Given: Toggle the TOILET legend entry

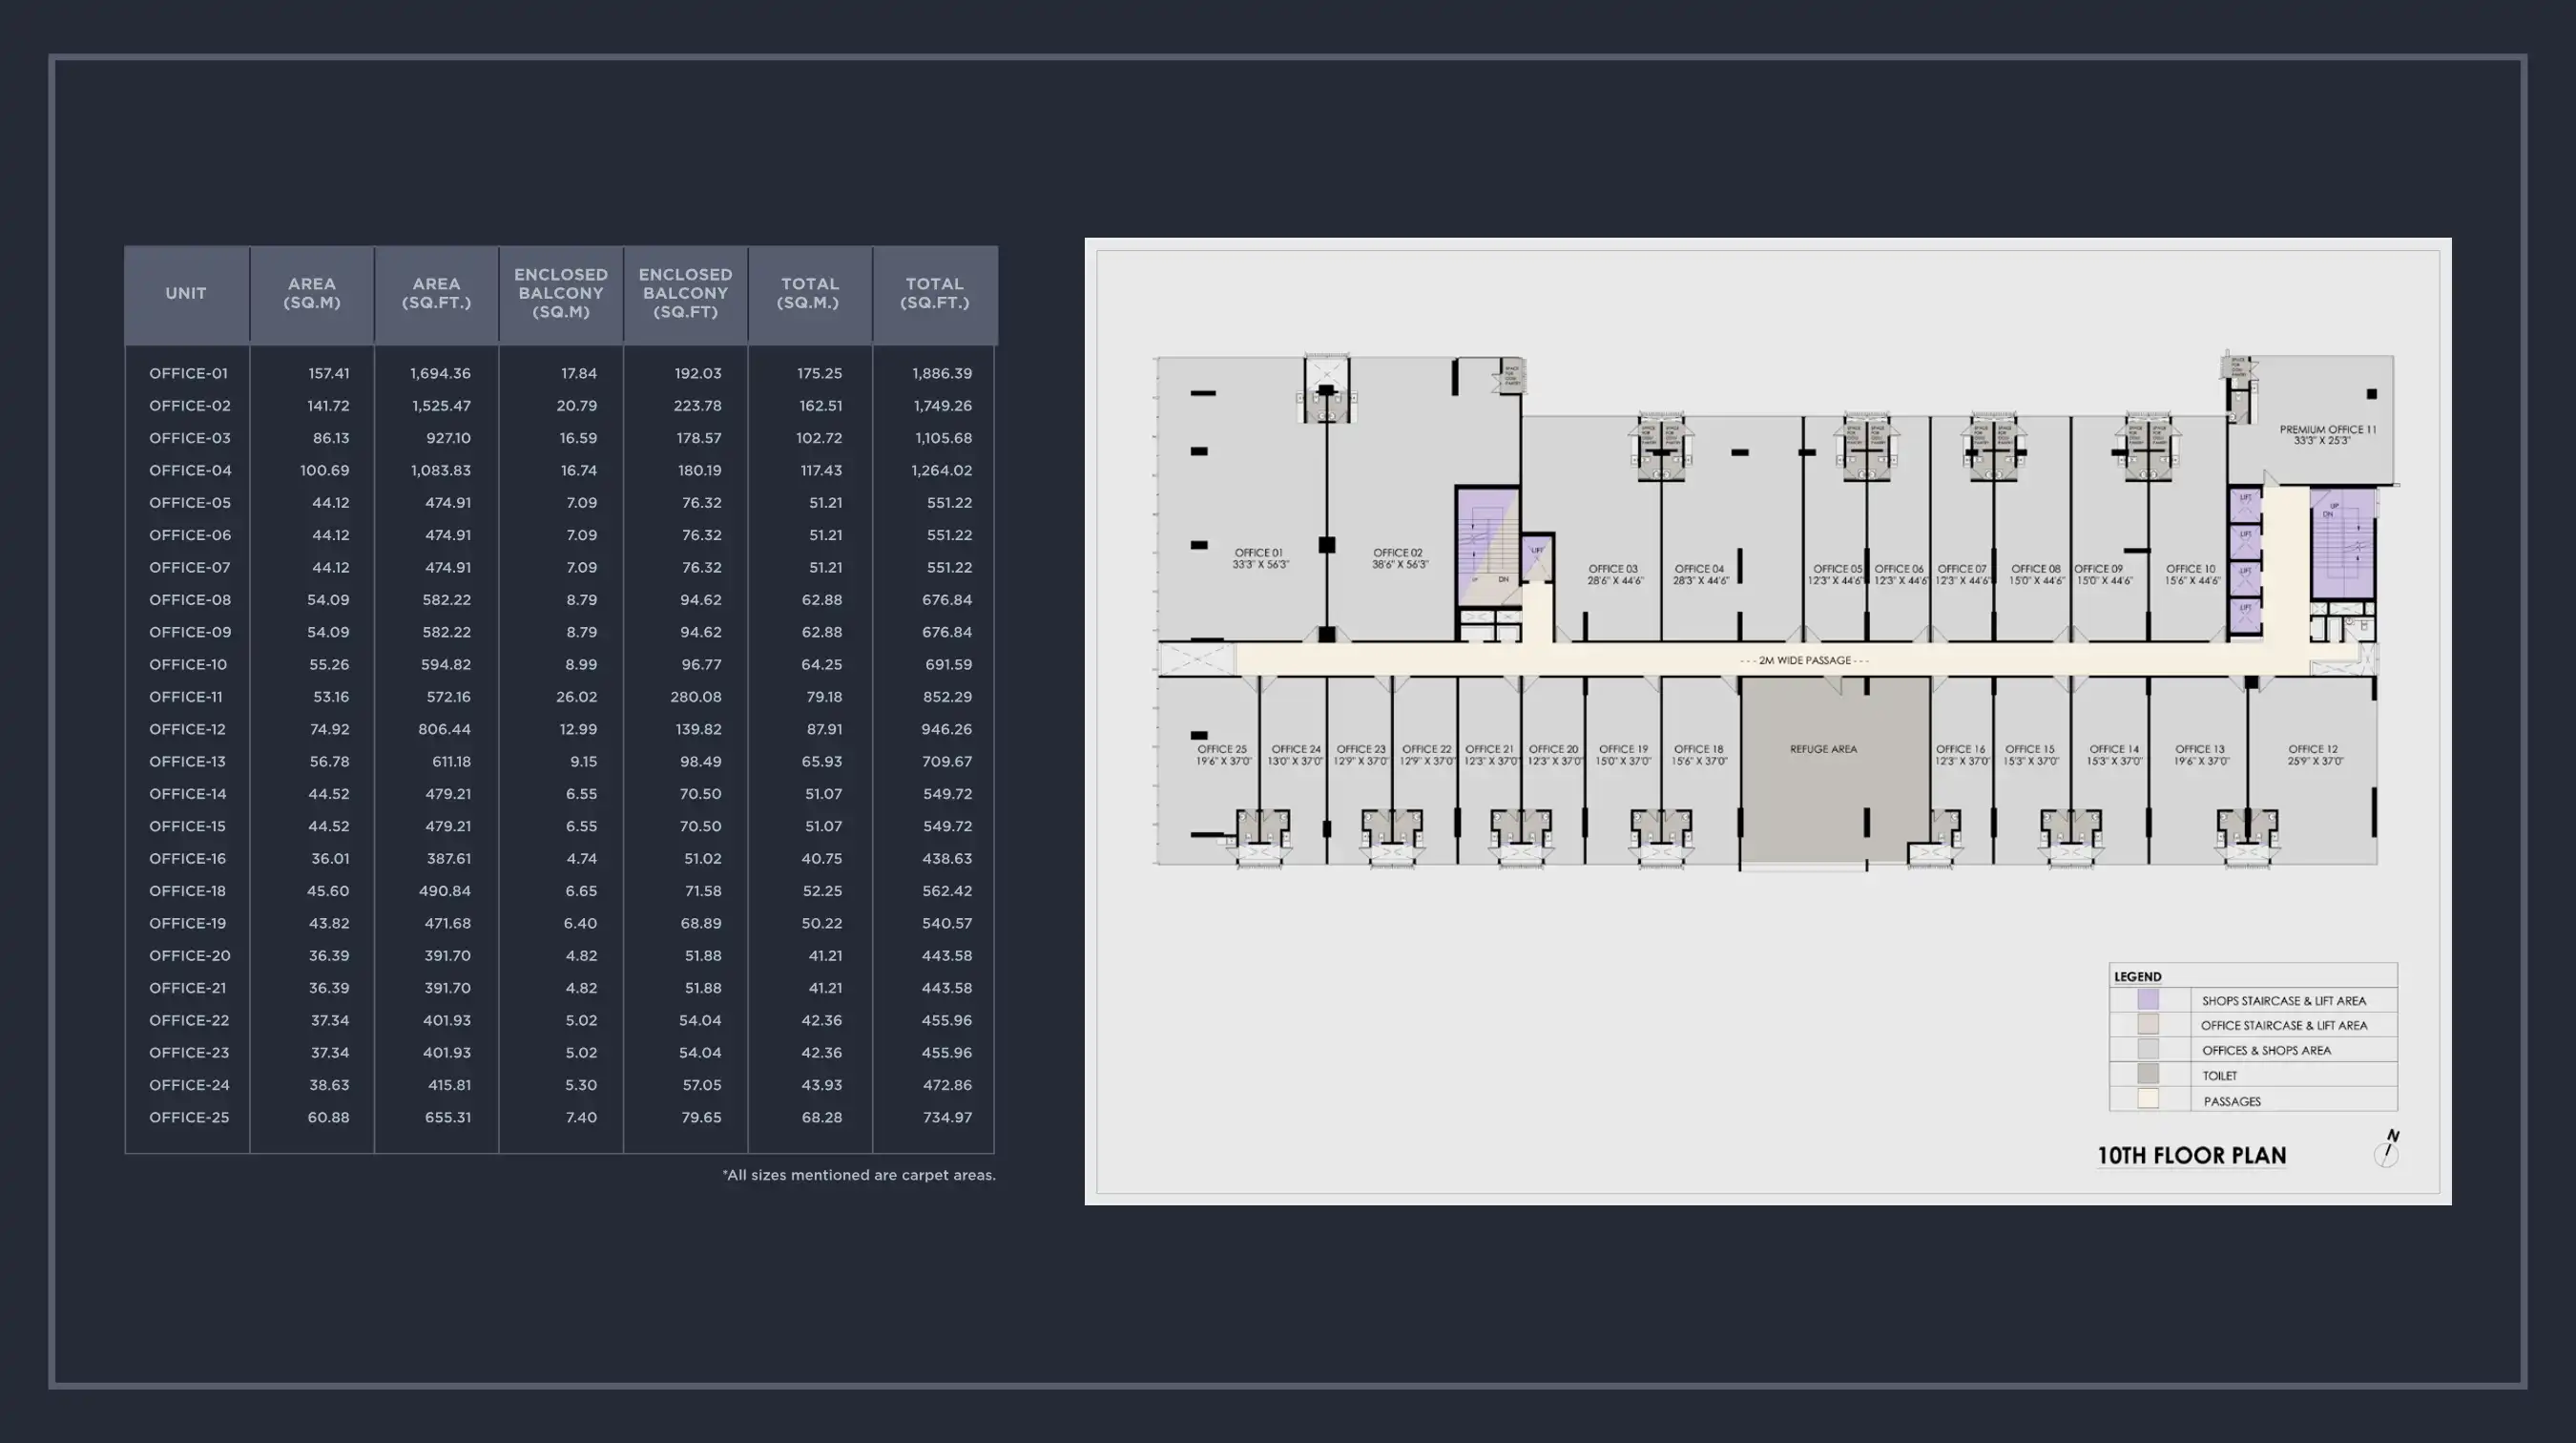Looking at the screenshot, I should (x=2221, y=1076).
